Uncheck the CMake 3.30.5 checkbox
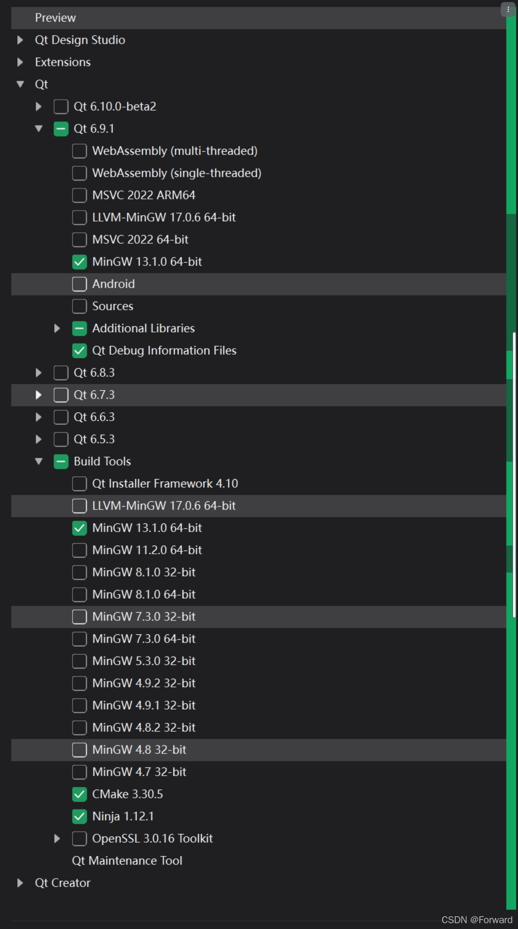 (x=79, y=794)
